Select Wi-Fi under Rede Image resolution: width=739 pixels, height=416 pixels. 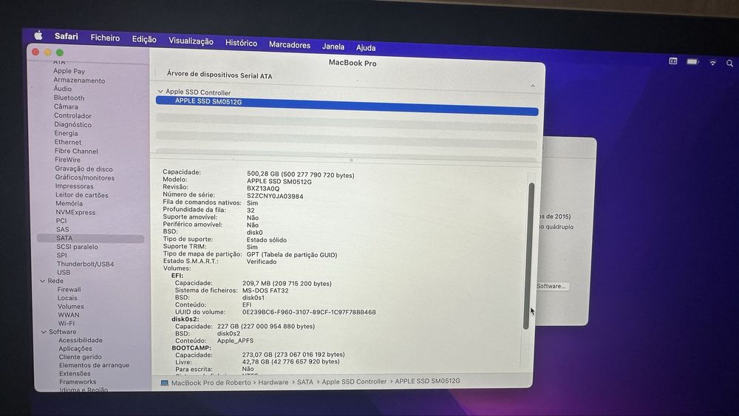pyautogui.click(x=67, y=323)
